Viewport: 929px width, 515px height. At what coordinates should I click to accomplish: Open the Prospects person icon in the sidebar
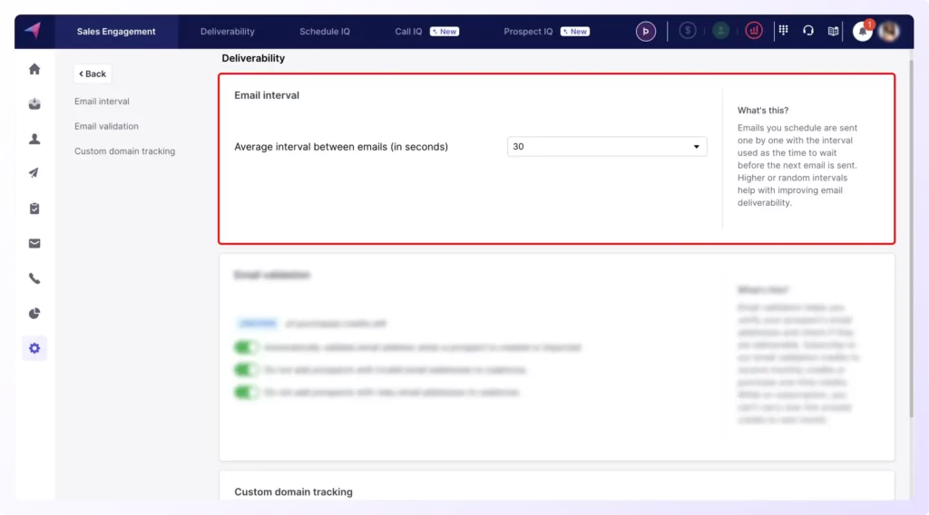34,139
